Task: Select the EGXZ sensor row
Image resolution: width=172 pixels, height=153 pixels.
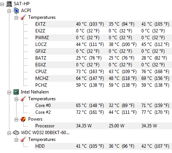Action: coord(103,65)
